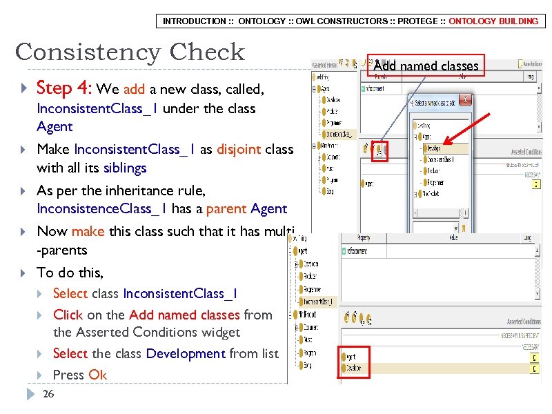Click the remove selected condition icon in upper screenshot
Image resolution: width=552 pixels, height=414 pixels.
(x=385, y=150)
